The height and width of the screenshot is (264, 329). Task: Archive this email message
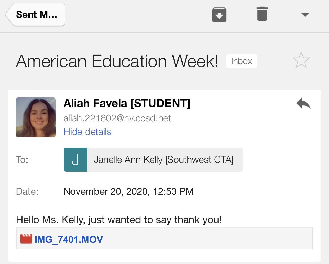[219, 15]
